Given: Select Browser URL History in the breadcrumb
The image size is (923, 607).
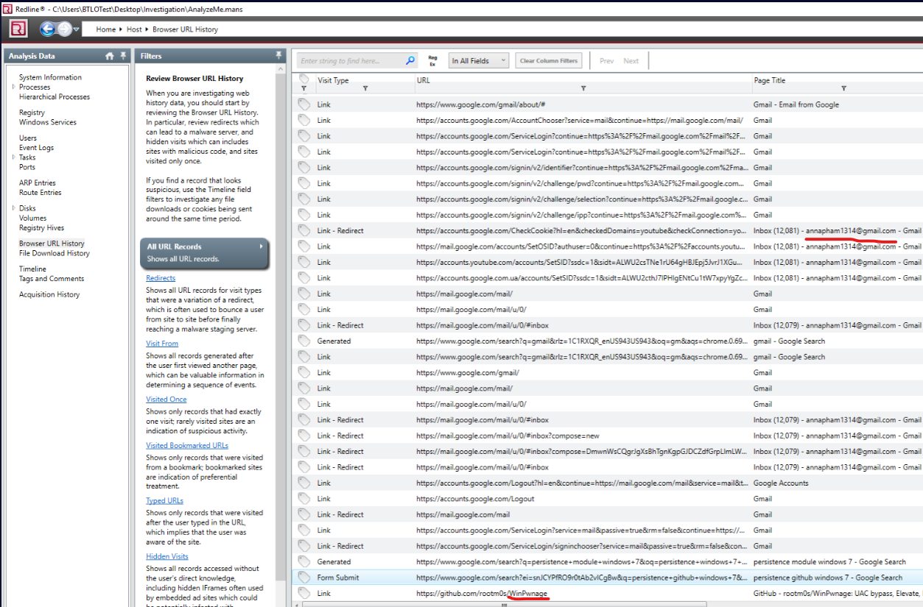Looking at the screenshot, I should [x=185, y=29].
